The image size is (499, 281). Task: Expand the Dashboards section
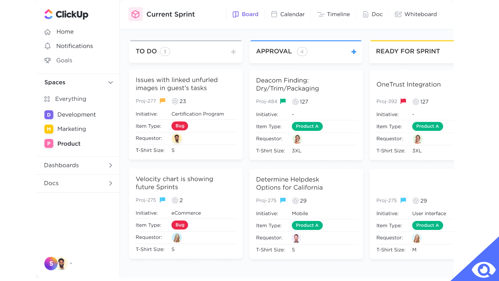(x=110, y=165)
